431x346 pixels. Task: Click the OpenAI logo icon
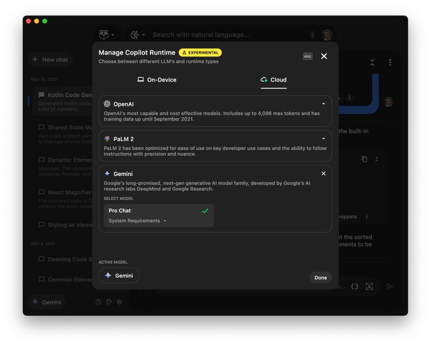(x=107, y=104)
